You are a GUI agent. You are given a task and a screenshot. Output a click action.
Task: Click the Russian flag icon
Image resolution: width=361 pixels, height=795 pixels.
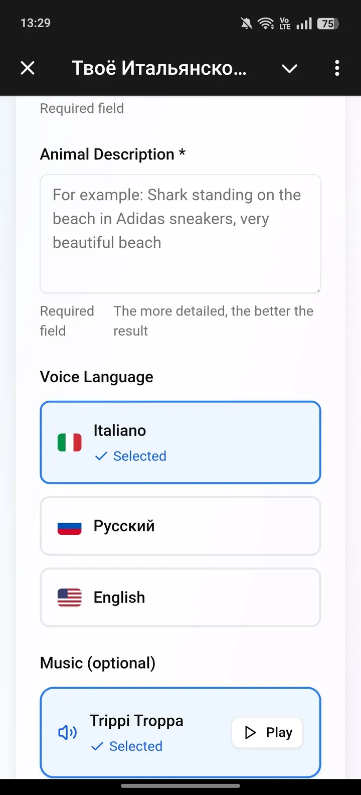(x=69, y=526)
